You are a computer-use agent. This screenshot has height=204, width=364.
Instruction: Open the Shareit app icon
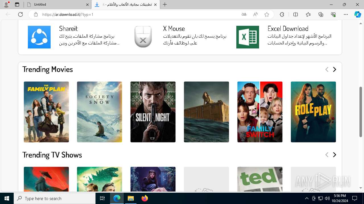coord(39,37)
